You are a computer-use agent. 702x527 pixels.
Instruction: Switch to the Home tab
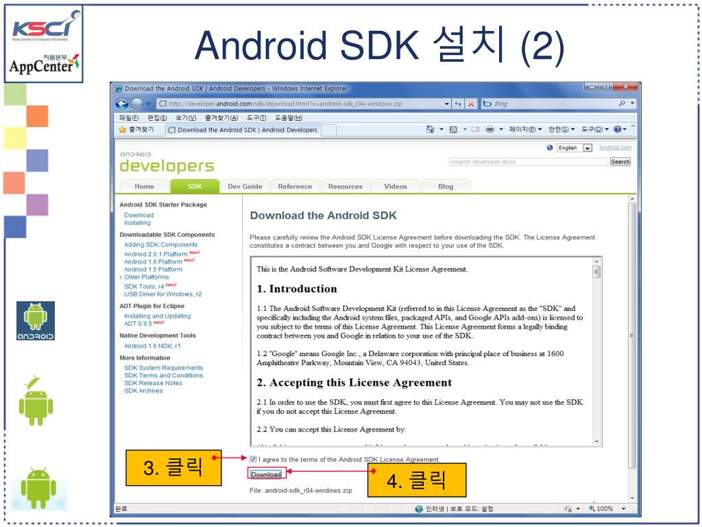click(144, 187)
